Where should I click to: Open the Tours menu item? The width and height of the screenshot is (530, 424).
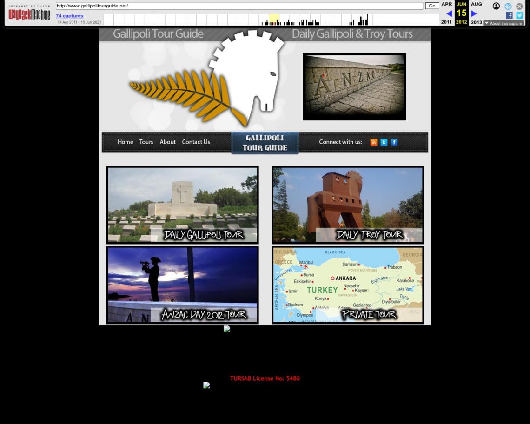146,142
